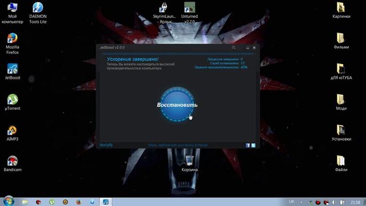Open the Windows Start menu
This screenshot has width=366, height=206.
click(x=9, y=201)
